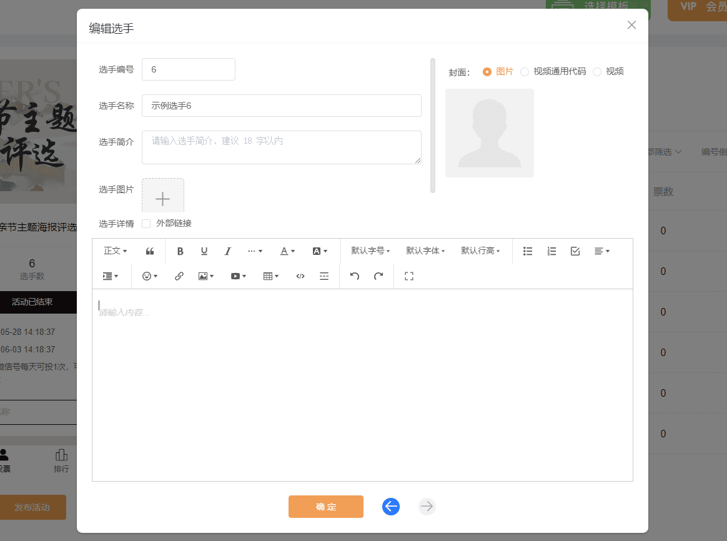Select 视频通用代码 as cover type
The height and width of the screenshot is (541, 727).
525,71
